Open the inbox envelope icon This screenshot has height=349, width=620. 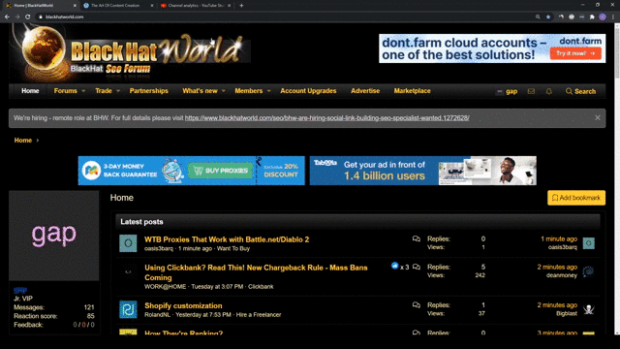point(531,91)
